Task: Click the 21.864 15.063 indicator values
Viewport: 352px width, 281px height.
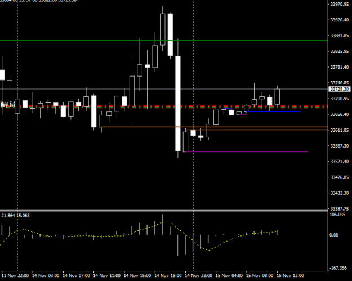Action: [x=16, y=216]
